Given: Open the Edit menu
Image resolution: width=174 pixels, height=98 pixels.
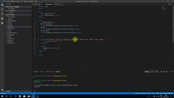Looking at the screenshot, I should (x=8, y=1).
